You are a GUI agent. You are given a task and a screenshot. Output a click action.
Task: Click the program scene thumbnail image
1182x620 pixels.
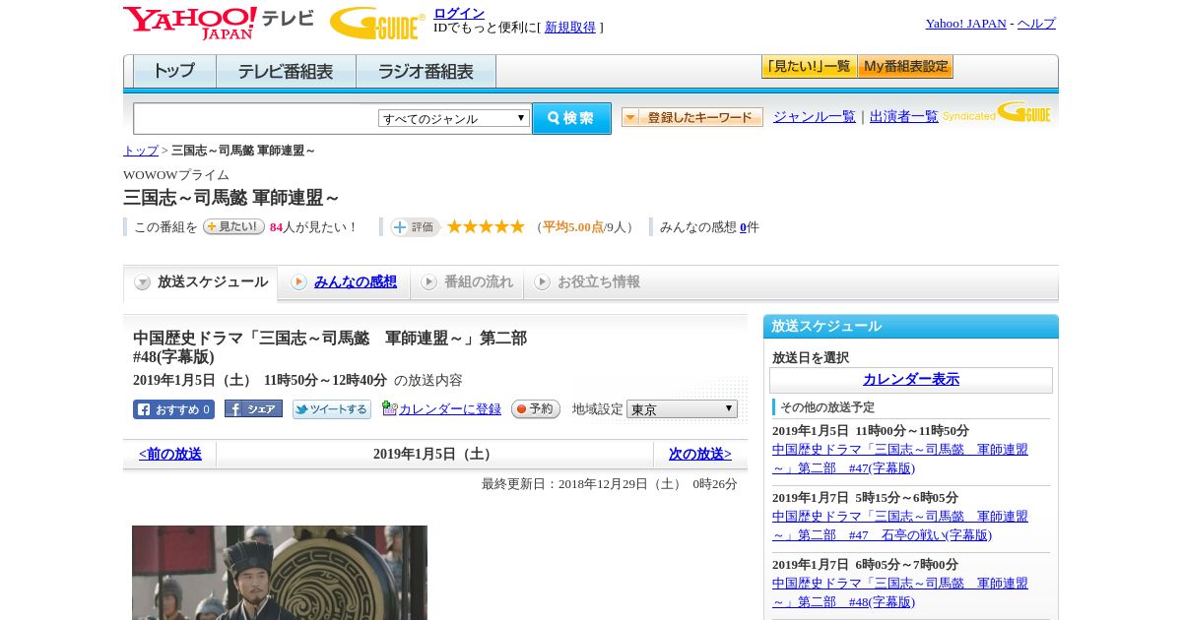pos(280,573)
